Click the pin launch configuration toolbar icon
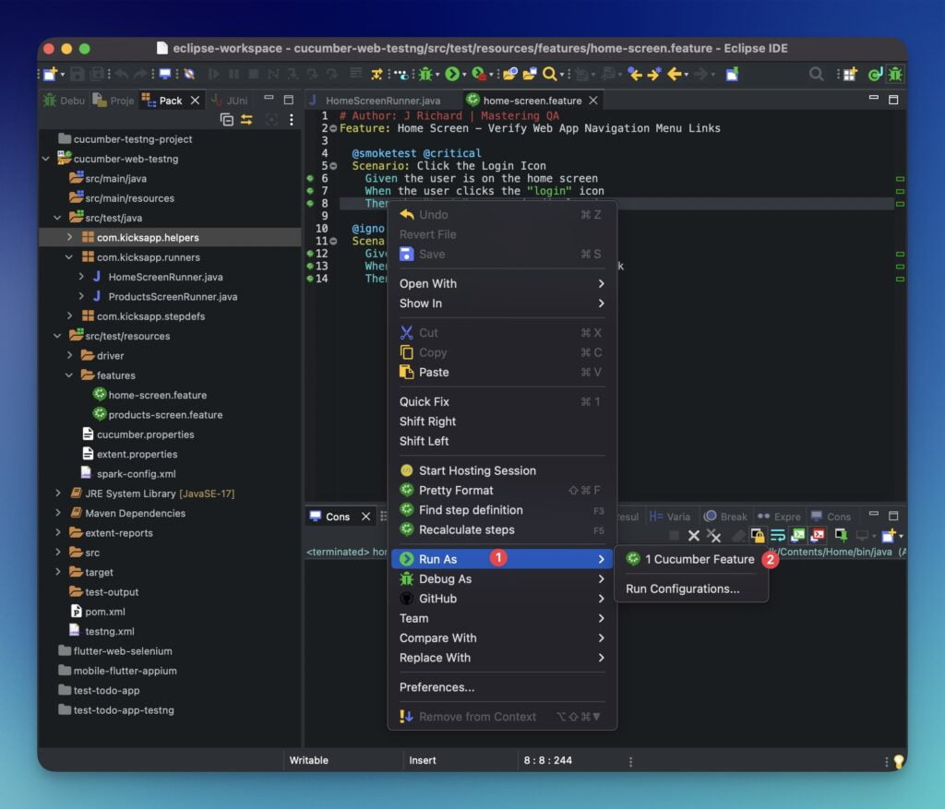 point(732,74)
